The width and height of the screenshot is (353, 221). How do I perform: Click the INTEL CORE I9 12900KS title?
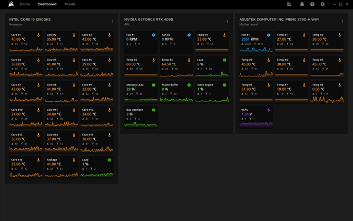tap(30, 20)
